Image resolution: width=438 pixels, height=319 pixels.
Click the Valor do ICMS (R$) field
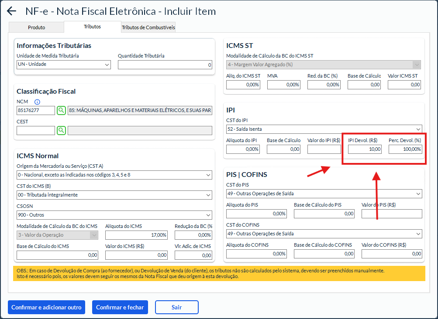pyautogui.click(x=136, y=255)
